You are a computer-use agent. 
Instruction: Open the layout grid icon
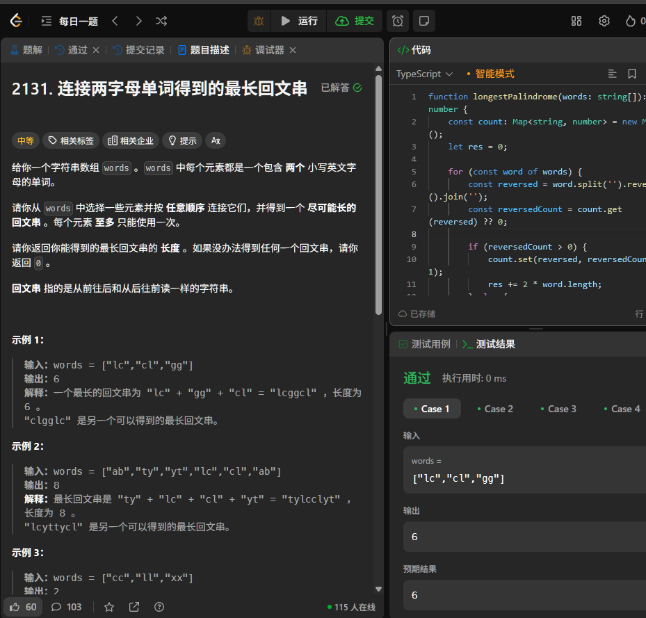[576, 21]
